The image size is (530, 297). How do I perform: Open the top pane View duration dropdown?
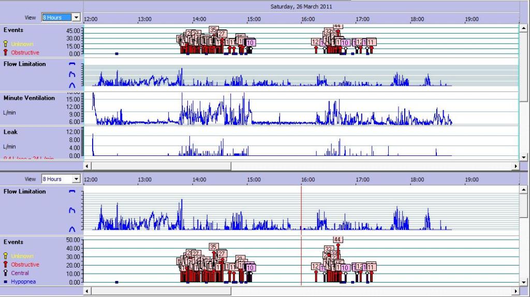(x=77, y=18)
